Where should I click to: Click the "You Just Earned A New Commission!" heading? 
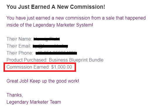tap(56, 7)
